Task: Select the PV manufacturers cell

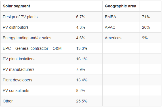Action: pyautogui.click(x=37, y=69)
